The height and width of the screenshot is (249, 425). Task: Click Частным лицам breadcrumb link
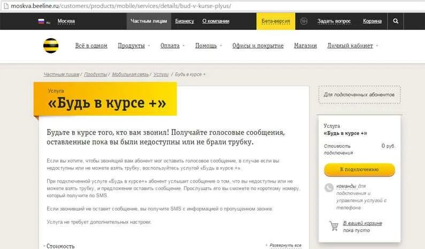tap(61, 74)
